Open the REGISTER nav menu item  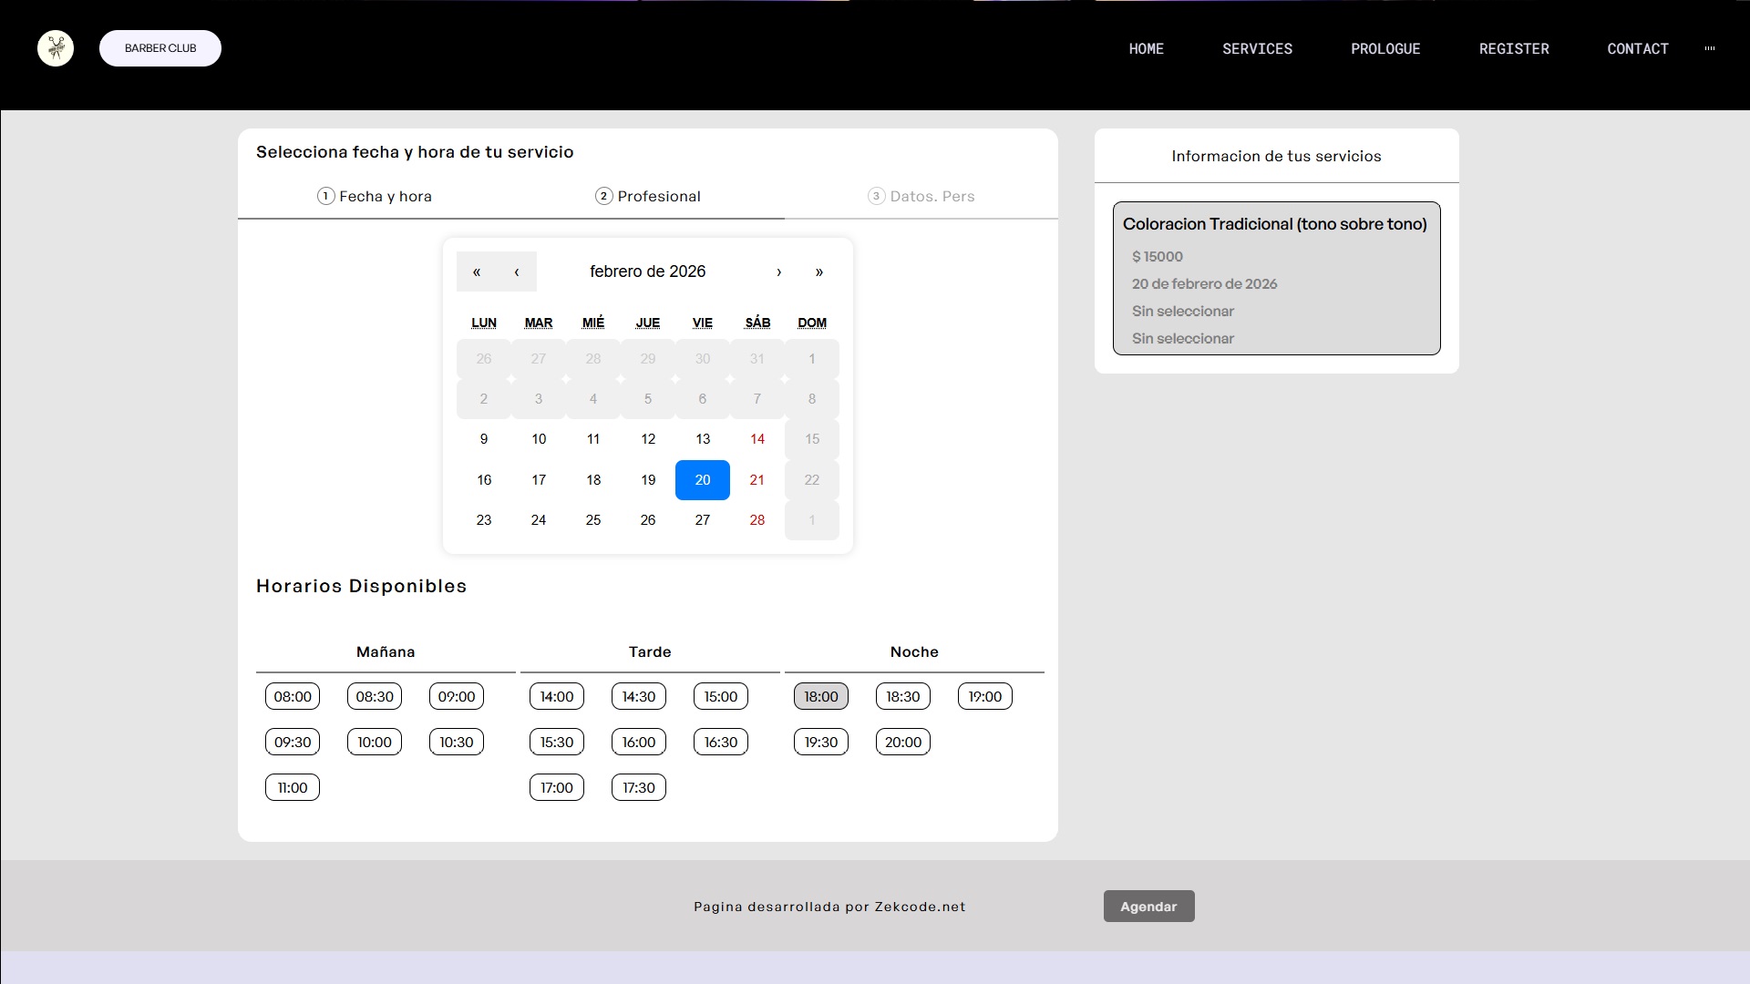coord(1513,48)
